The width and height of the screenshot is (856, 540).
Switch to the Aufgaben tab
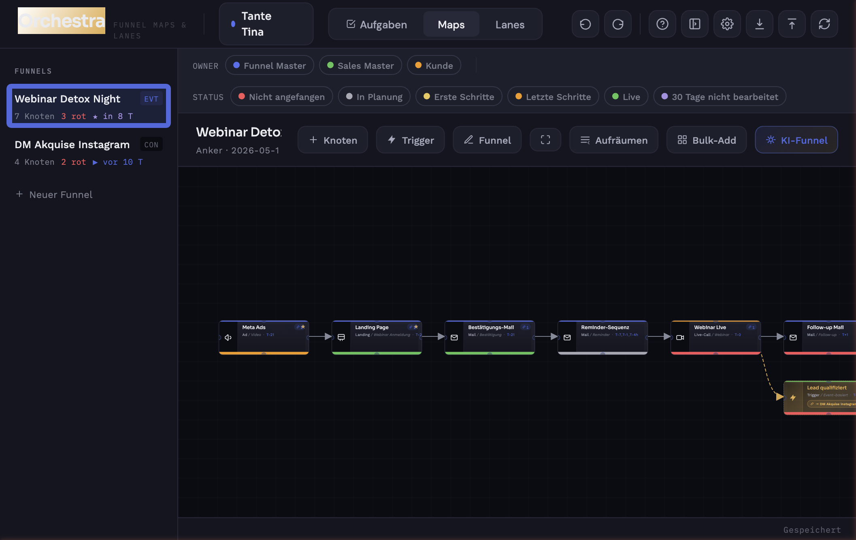pos(377,24)
